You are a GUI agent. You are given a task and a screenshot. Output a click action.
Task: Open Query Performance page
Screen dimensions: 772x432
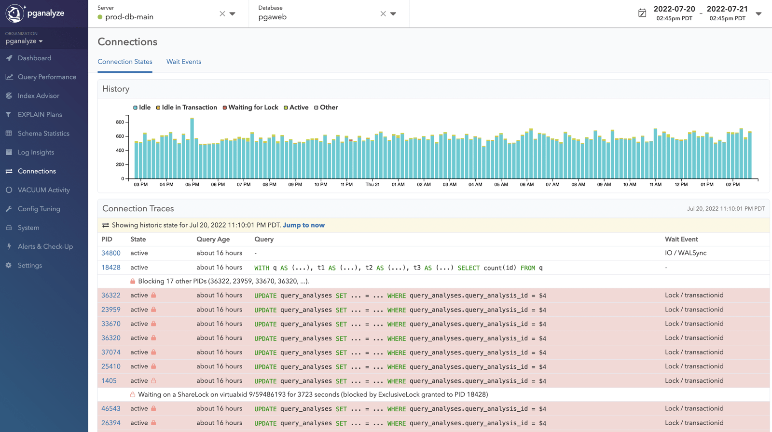tap(47, 77)
